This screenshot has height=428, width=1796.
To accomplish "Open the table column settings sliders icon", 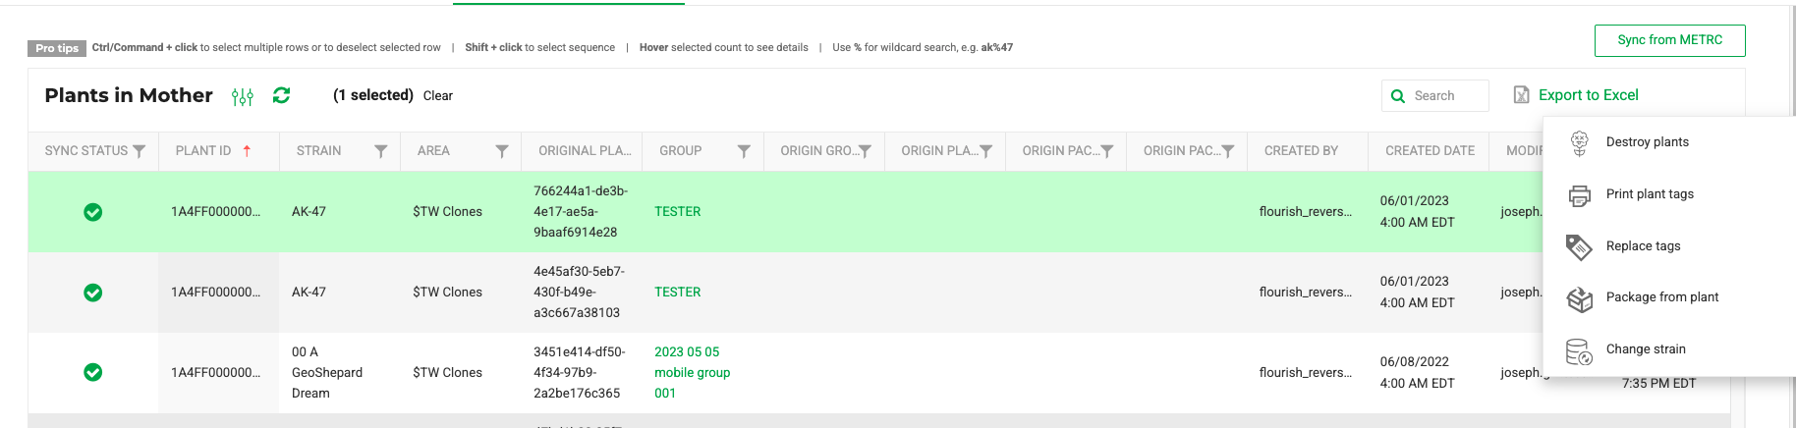I will pyautogui.click(x=243, y=96).
